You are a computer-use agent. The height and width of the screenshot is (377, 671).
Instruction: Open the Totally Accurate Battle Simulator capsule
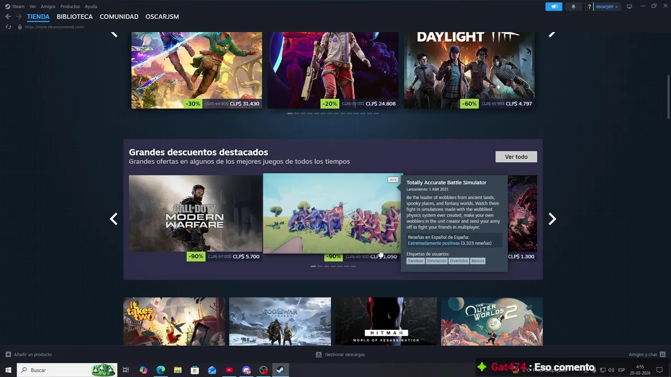332,214
